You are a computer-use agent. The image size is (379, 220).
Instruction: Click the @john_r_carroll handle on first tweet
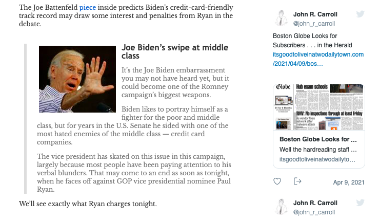point(314,23)
